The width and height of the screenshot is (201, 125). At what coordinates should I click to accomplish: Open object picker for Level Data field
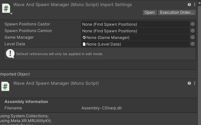193,44
